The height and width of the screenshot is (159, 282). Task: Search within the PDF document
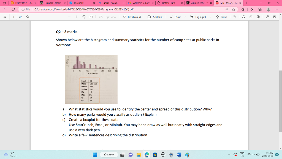click(x=28, y=17)
